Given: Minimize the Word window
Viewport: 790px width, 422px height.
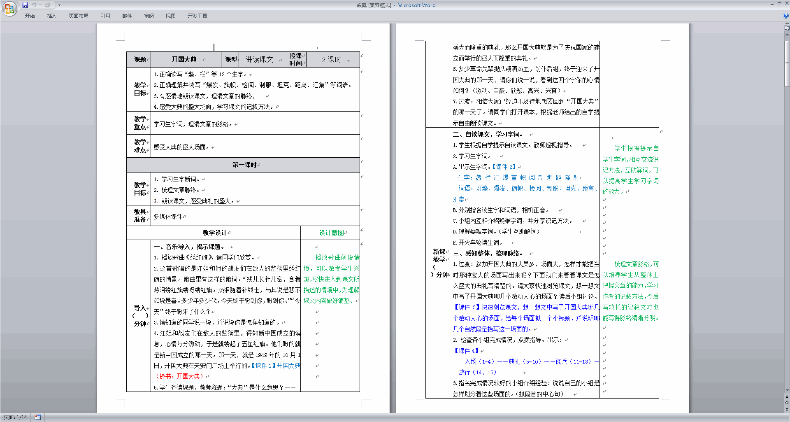Looking at the screenshot, I should 772,3.
